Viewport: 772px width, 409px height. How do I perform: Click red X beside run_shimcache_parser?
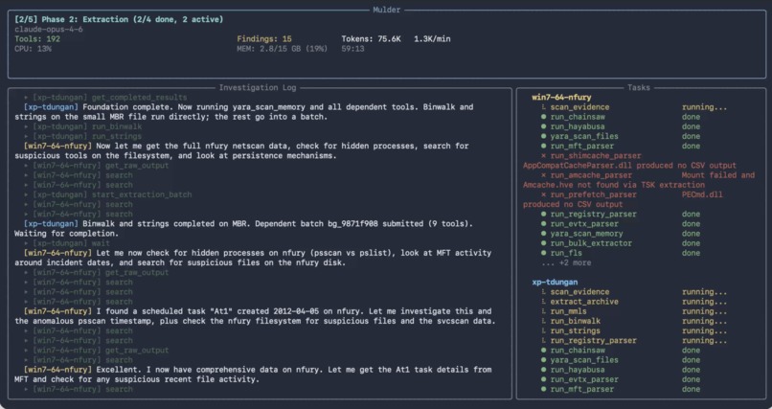click(543, 155)
